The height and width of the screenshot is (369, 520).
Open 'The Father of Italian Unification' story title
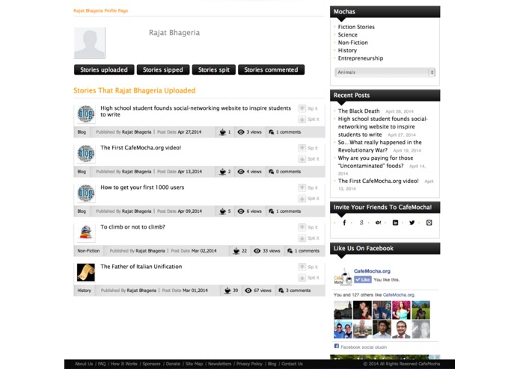tap(141, 267)
